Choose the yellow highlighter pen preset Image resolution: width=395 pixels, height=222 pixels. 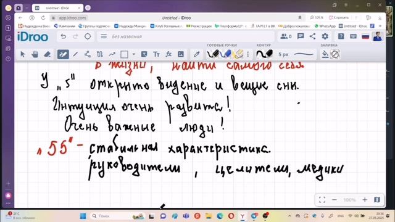pos(238,54)
